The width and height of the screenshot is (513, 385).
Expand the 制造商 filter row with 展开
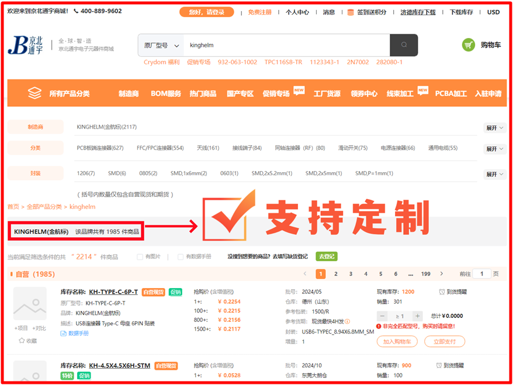494,128
